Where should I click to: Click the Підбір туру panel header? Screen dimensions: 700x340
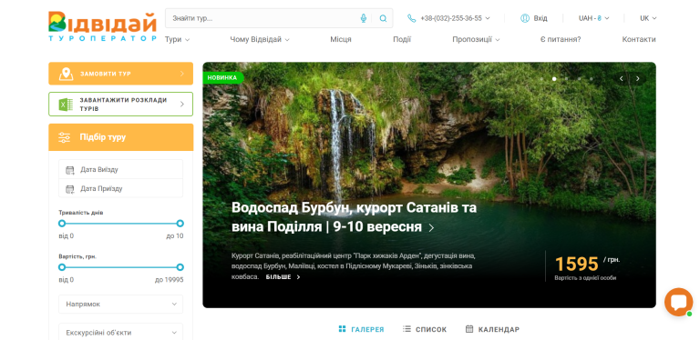(121, 137)
